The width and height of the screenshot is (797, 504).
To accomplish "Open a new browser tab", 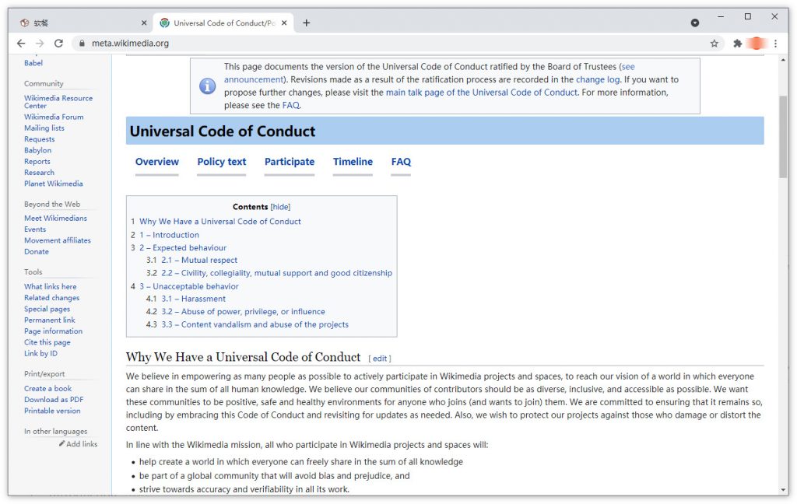I will coord(306,23).
